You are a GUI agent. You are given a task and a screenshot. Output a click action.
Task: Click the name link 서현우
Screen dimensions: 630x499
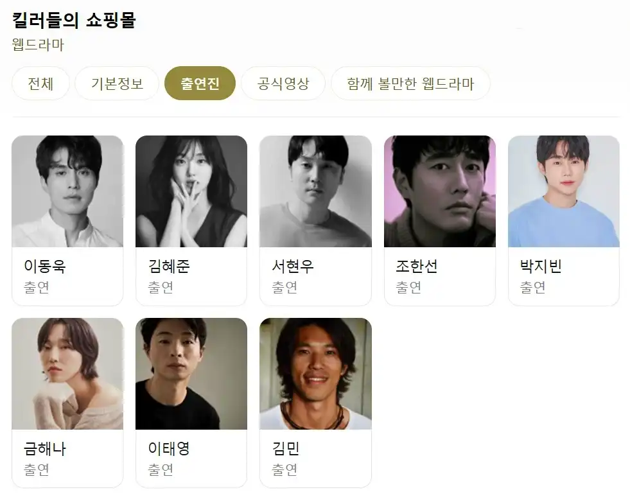pos(293,266)
